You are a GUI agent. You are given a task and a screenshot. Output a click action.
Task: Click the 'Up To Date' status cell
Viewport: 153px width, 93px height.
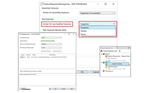[34, 57]
